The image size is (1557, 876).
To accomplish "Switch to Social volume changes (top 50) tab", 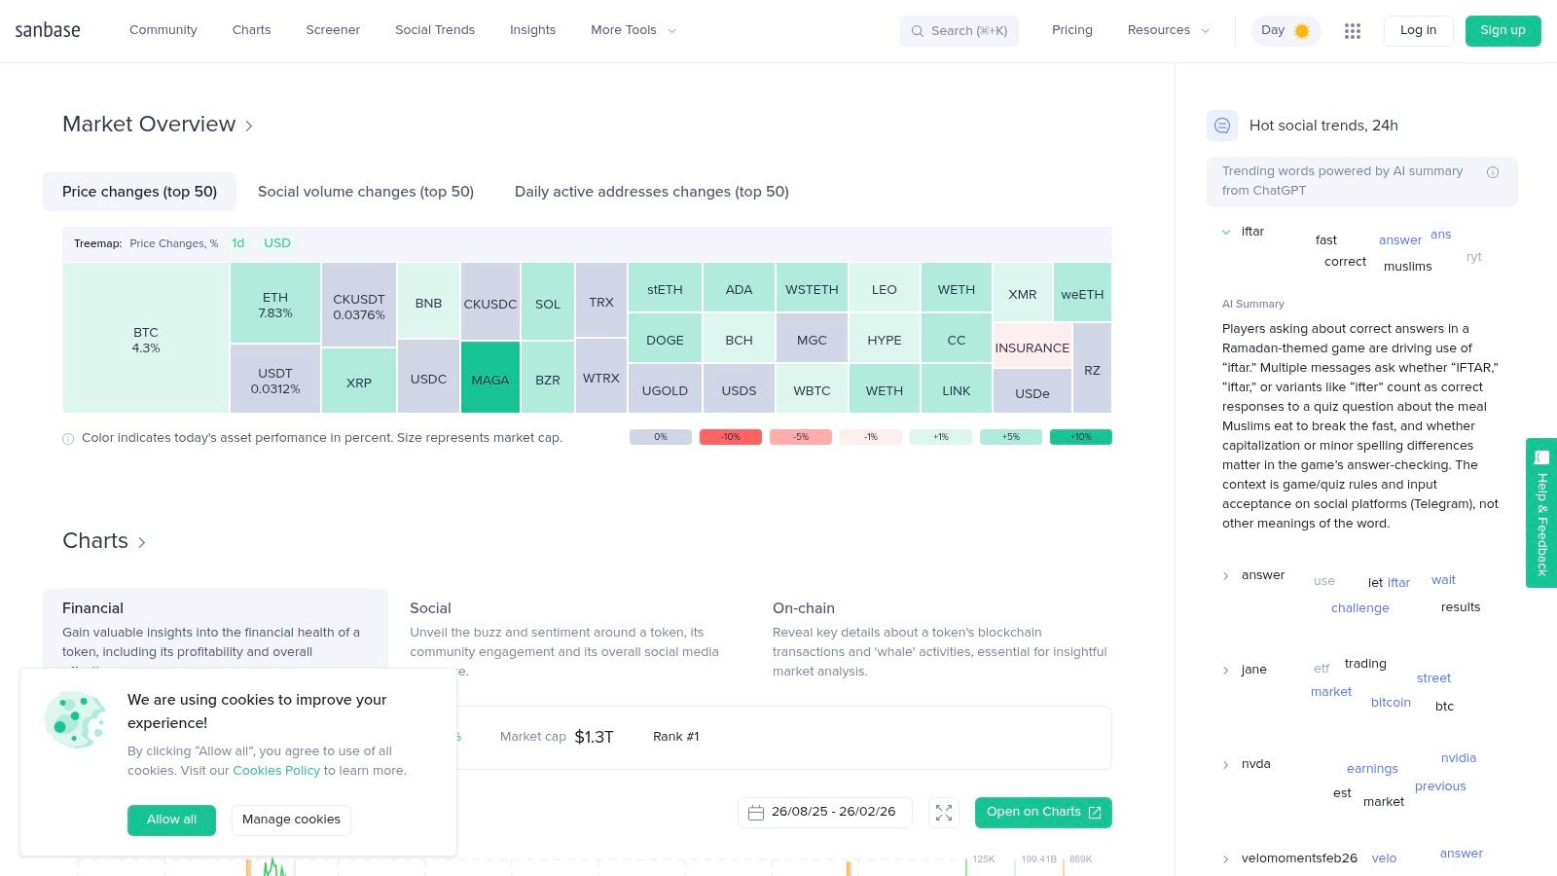I will (366, 192).
